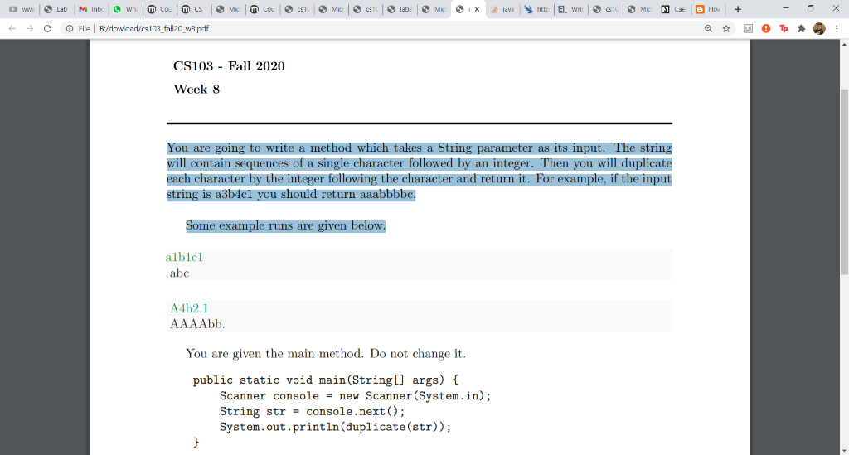Click the output example AAAAbb.
Image resolution: width=849 pixels, height=455 pixels.
point(197,324)
